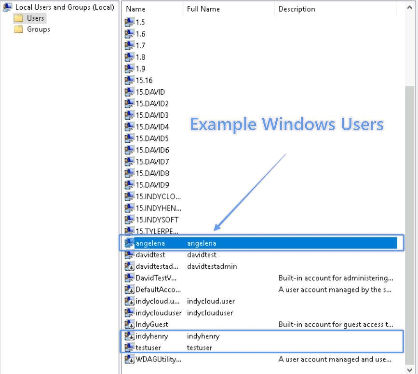Click the user icon for 15.DAVID
Viewport: 418px width, 374px height.
click(129, 92)
